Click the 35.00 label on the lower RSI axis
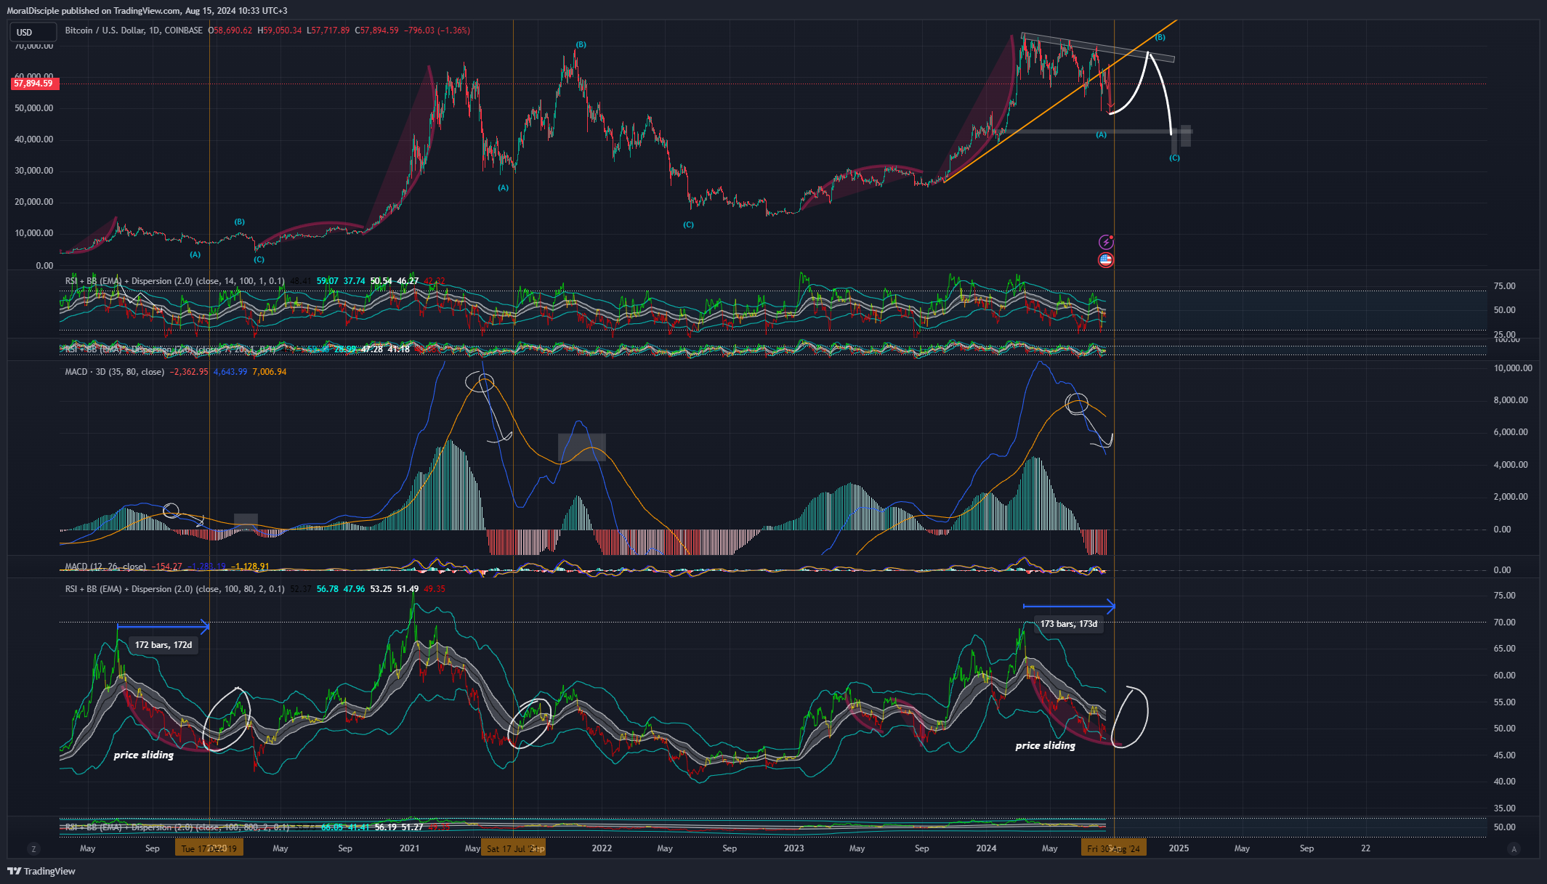 pyautogui.click(x=1505, y=808)
